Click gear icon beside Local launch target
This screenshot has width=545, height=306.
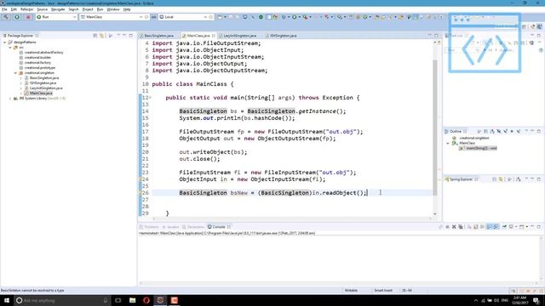[x=211, y=17]
